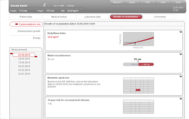Click the < 94 cm grey range segment
Screen dimensions: 189x119
point(131,64)
